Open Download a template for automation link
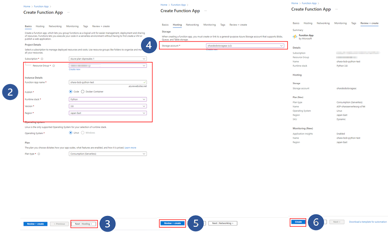Image resolution: width=388 pixels, height=234 pixels. [x=368, y=222]
